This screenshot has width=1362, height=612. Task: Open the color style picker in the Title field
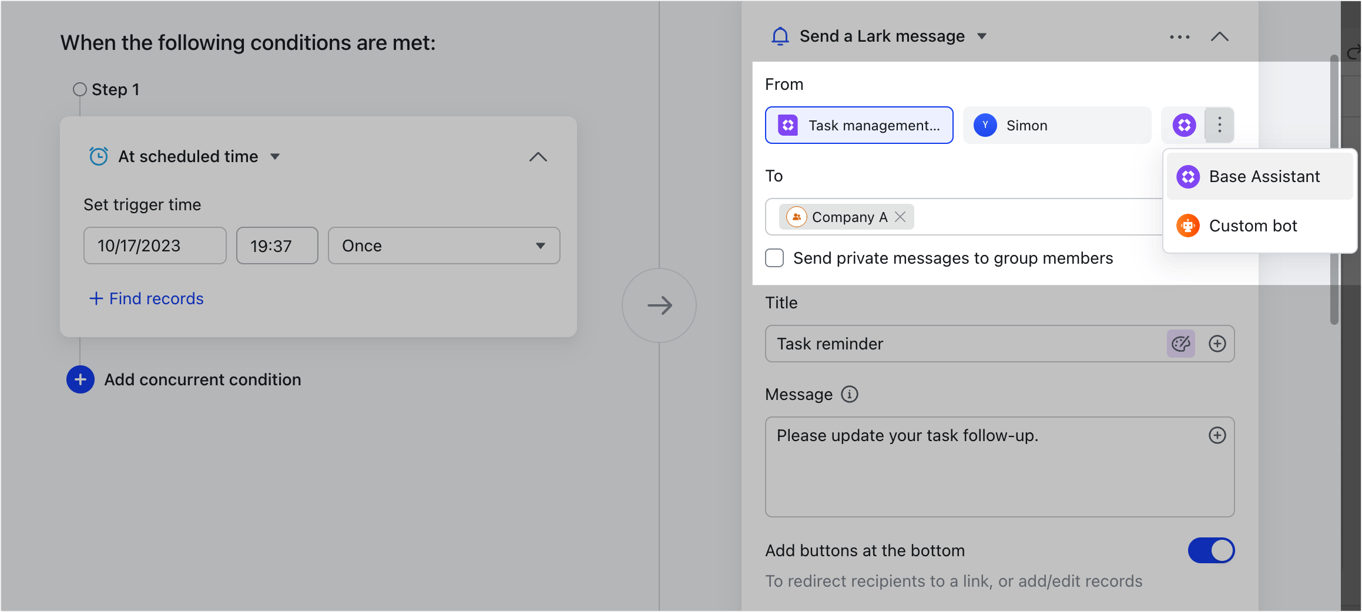pyautogui.click(x=1181, y=344)
